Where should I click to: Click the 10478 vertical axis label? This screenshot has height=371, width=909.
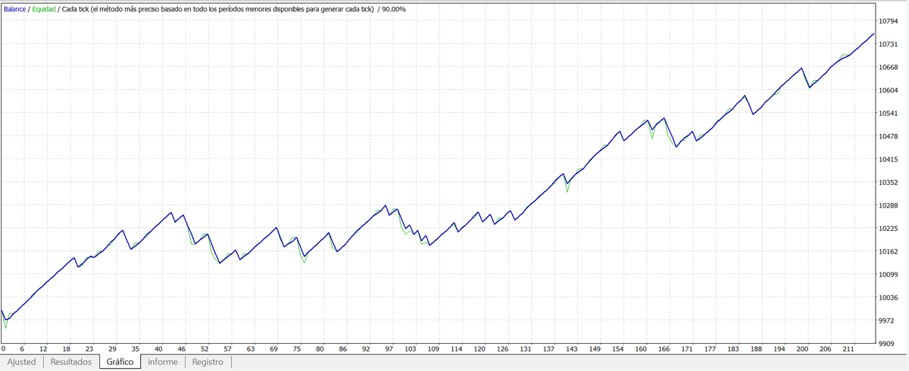889,136
